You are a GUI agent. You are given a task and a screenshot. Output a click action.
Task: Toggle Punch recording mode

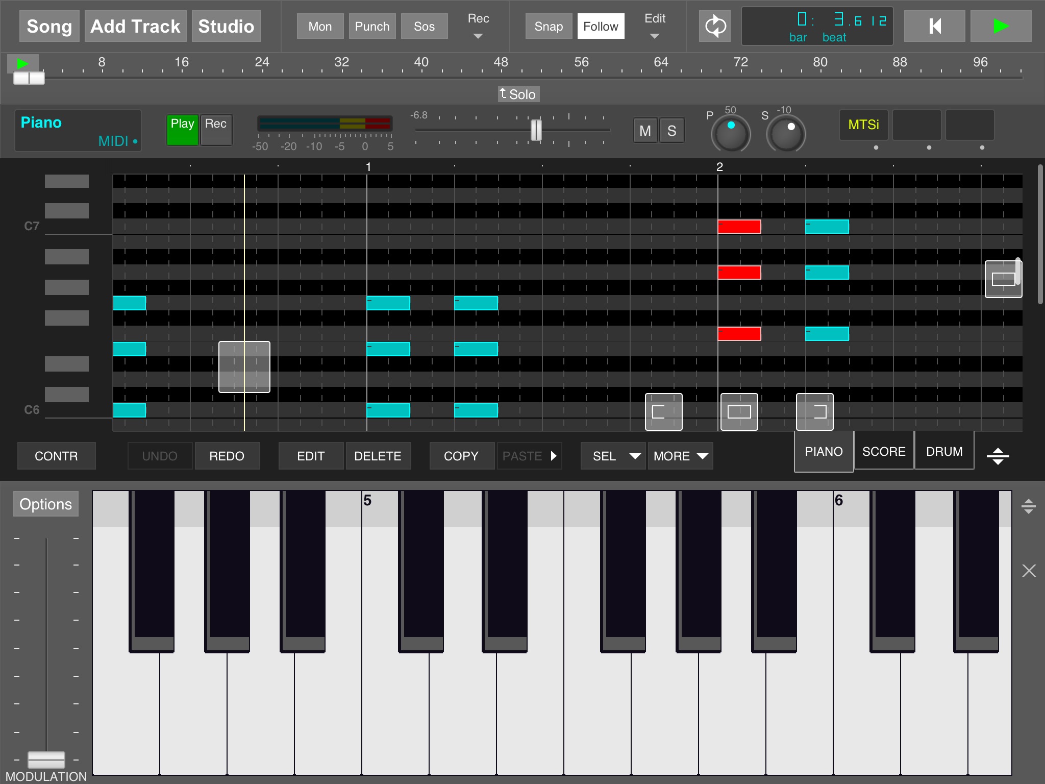(372, 26)
